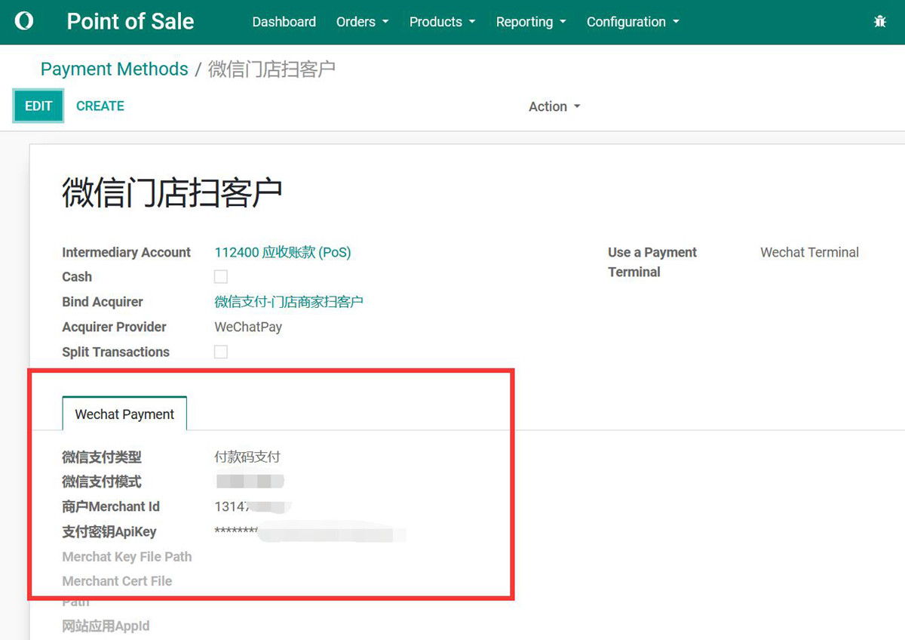Toggle the Cash checkbox
The width and height of the screenshot is (905, 640).
pyautogui.click(x=221, y=276)
